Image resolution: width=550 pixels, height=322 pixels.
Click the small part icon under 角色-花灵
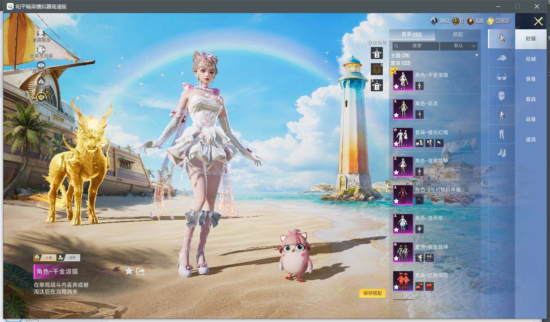419,115
